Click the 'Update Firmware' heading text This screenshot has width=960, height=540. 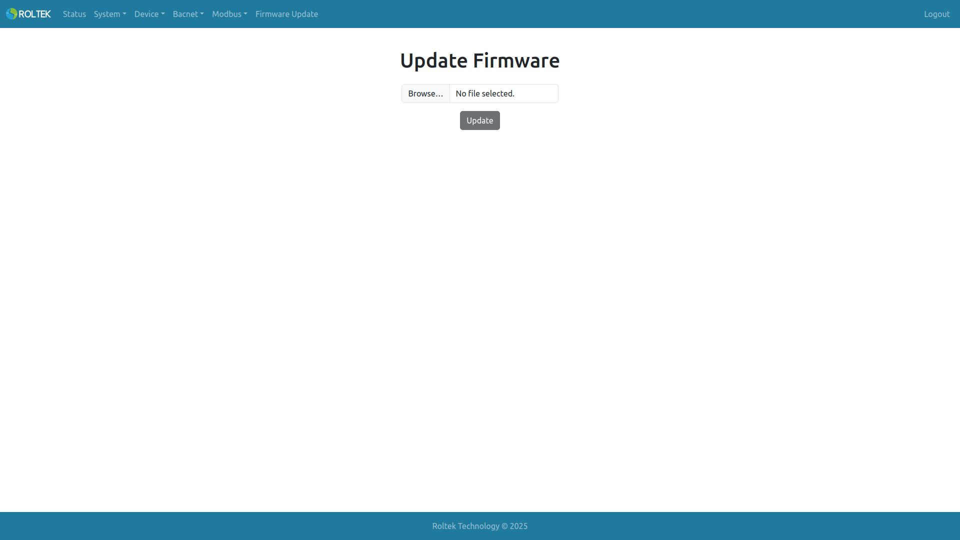coord(480,60)
